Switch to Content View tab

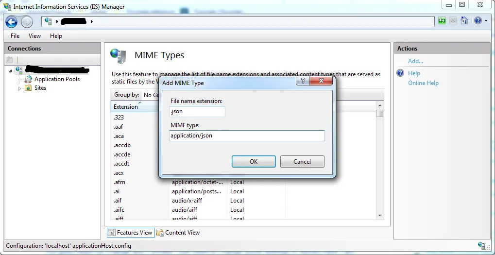[178, 233]
